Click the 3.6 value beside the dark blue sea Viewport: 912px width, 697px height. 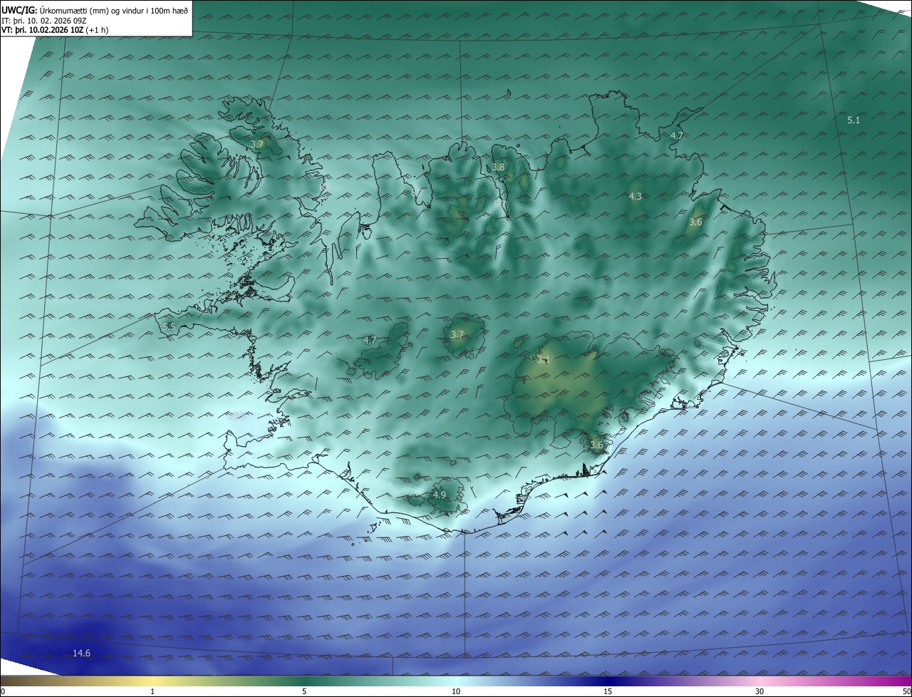click(596, 445)
